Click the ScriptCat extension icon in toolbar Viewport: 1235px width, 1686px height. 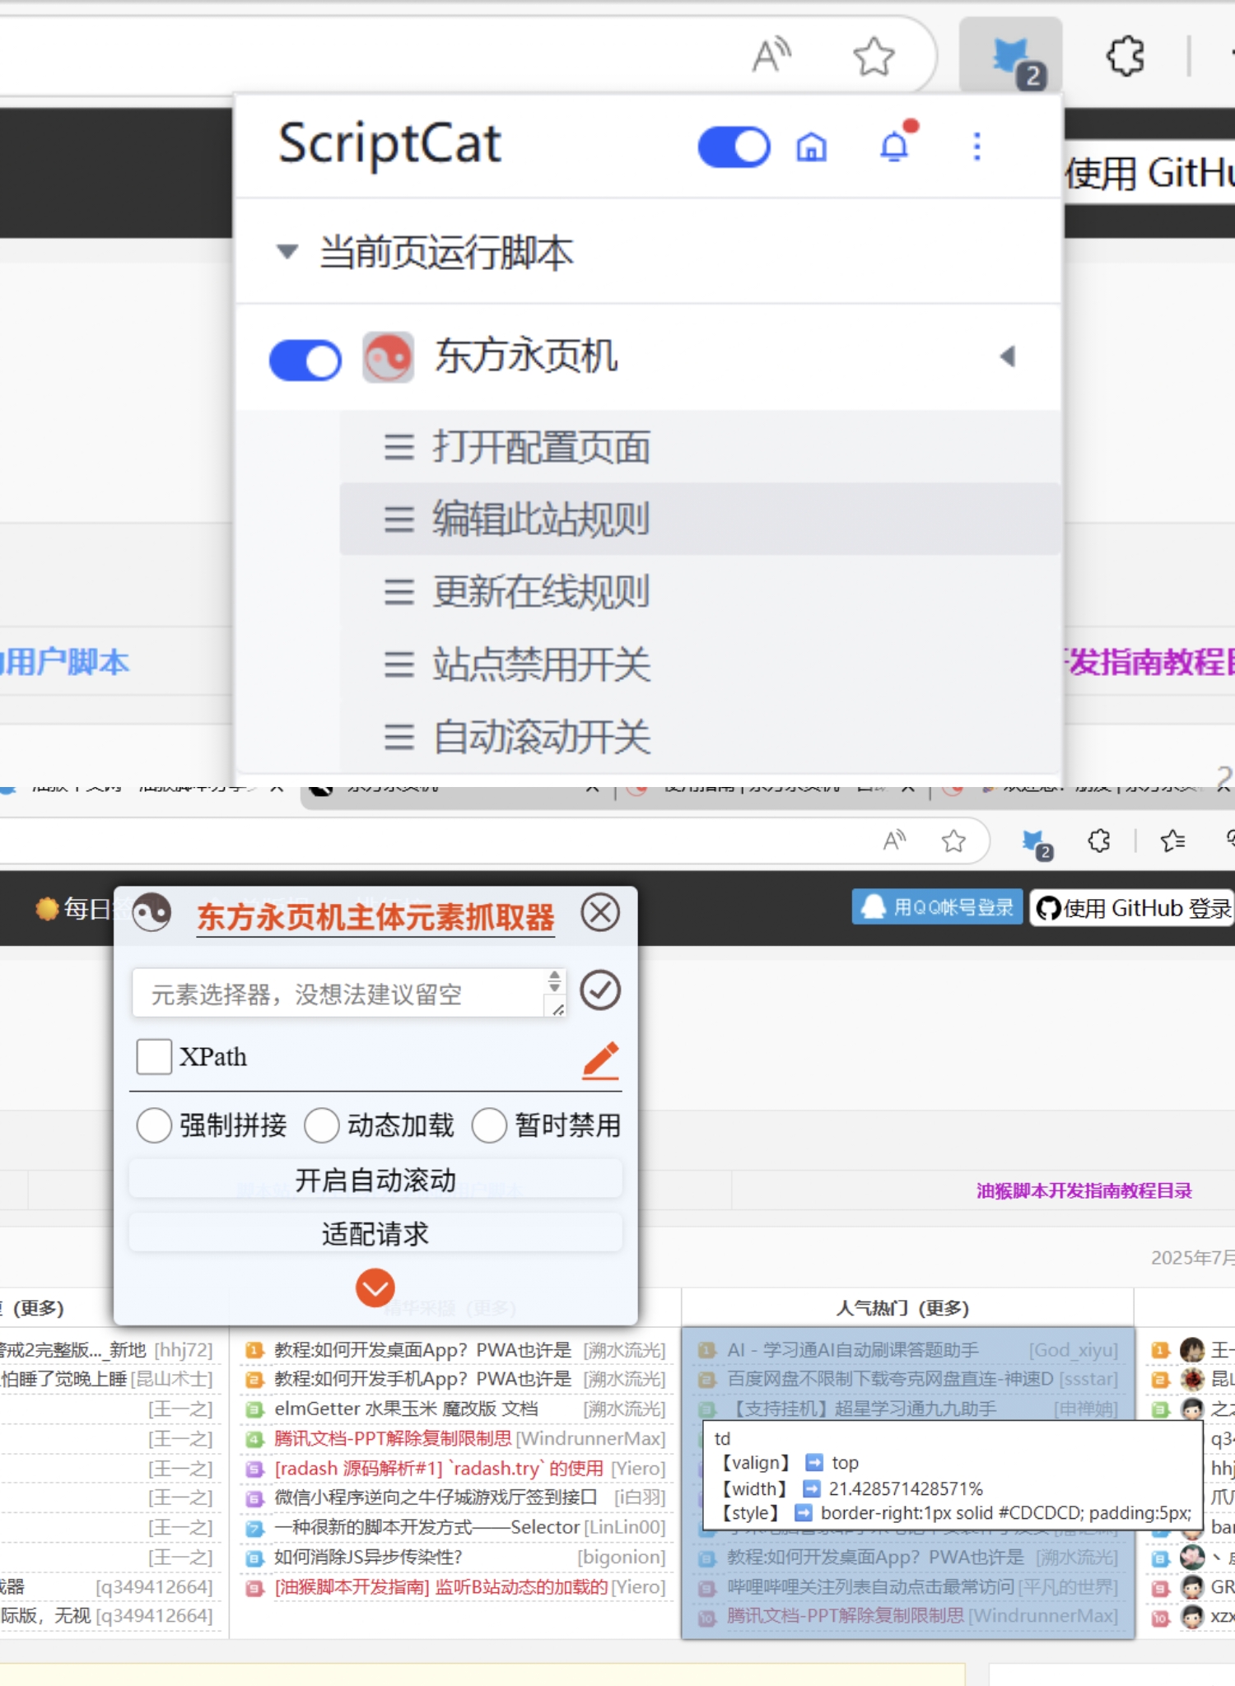click(1011, 58)
